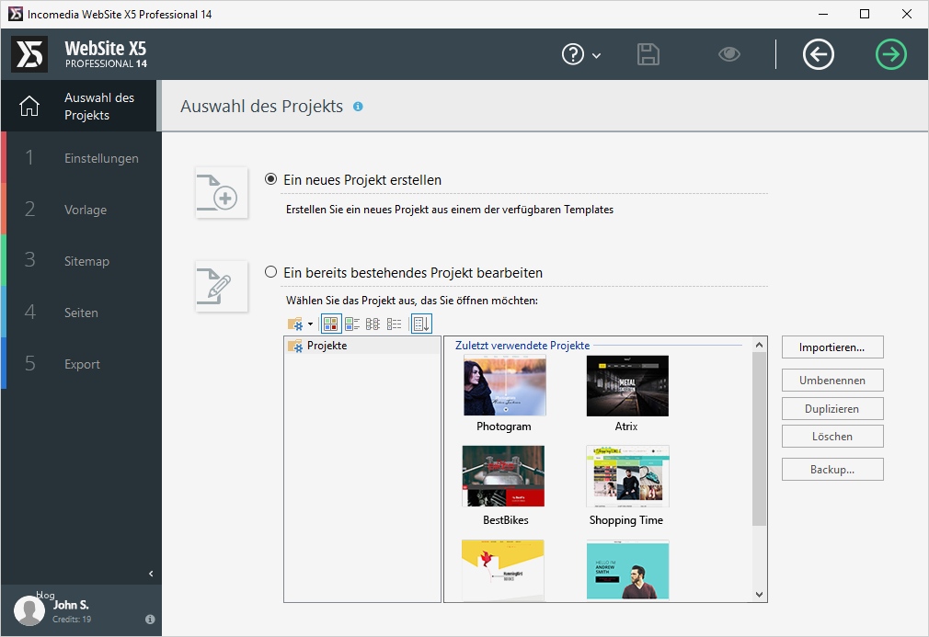Toggle the sort order button
This screenshot has width=929, height=637.
click(x=421, y=324)
